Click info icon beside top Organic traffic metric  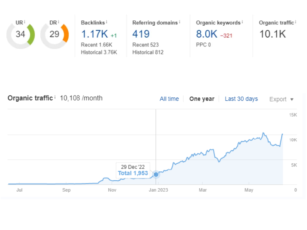[295, 22]
